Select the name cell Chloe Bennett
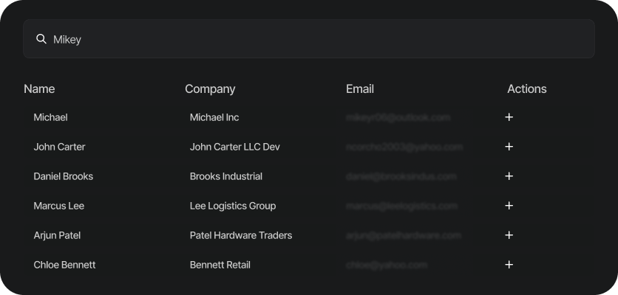The height and width of the screenshot is (295, 618). (x=64, y=265)
